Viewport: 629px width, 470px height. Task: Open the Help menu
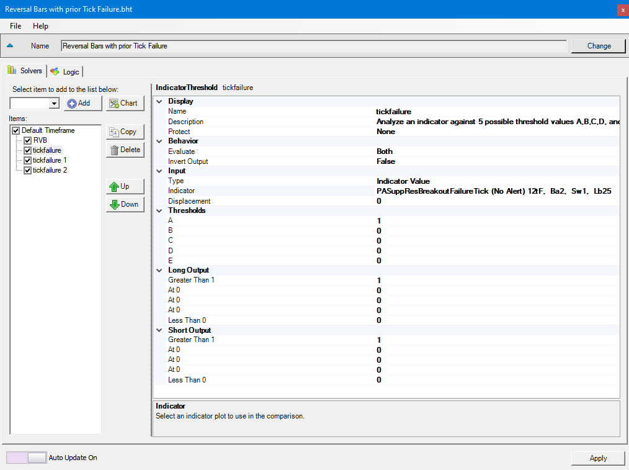40,26
